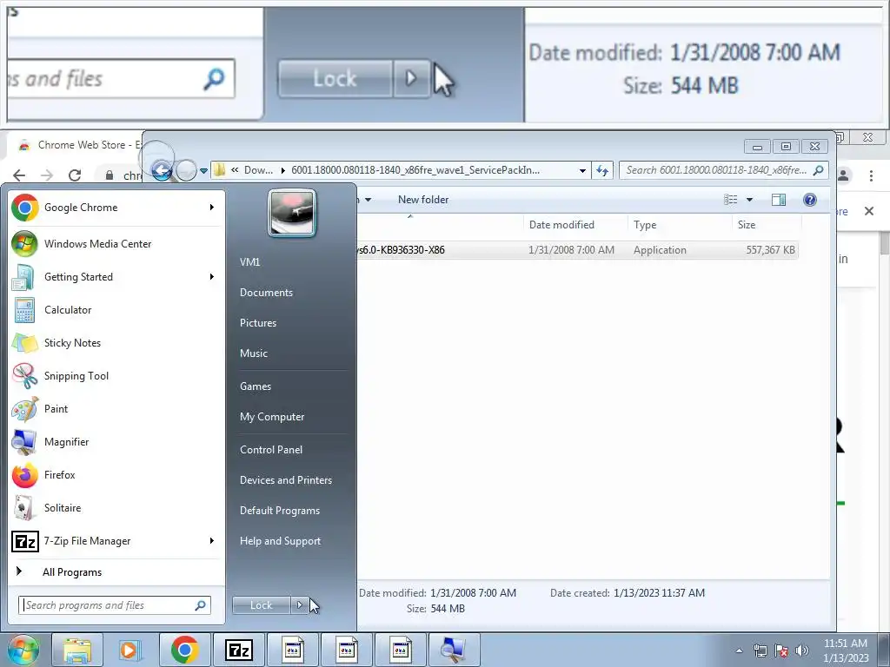Go back in Explorer window
The height and width of the screenshot is (667, 890).
click(x=162, y=169)
